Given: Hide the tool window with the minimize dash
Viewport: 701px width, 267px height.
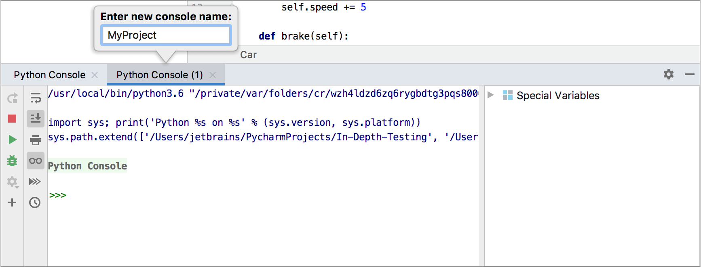Looking at the screenshot, I should 690,74.
